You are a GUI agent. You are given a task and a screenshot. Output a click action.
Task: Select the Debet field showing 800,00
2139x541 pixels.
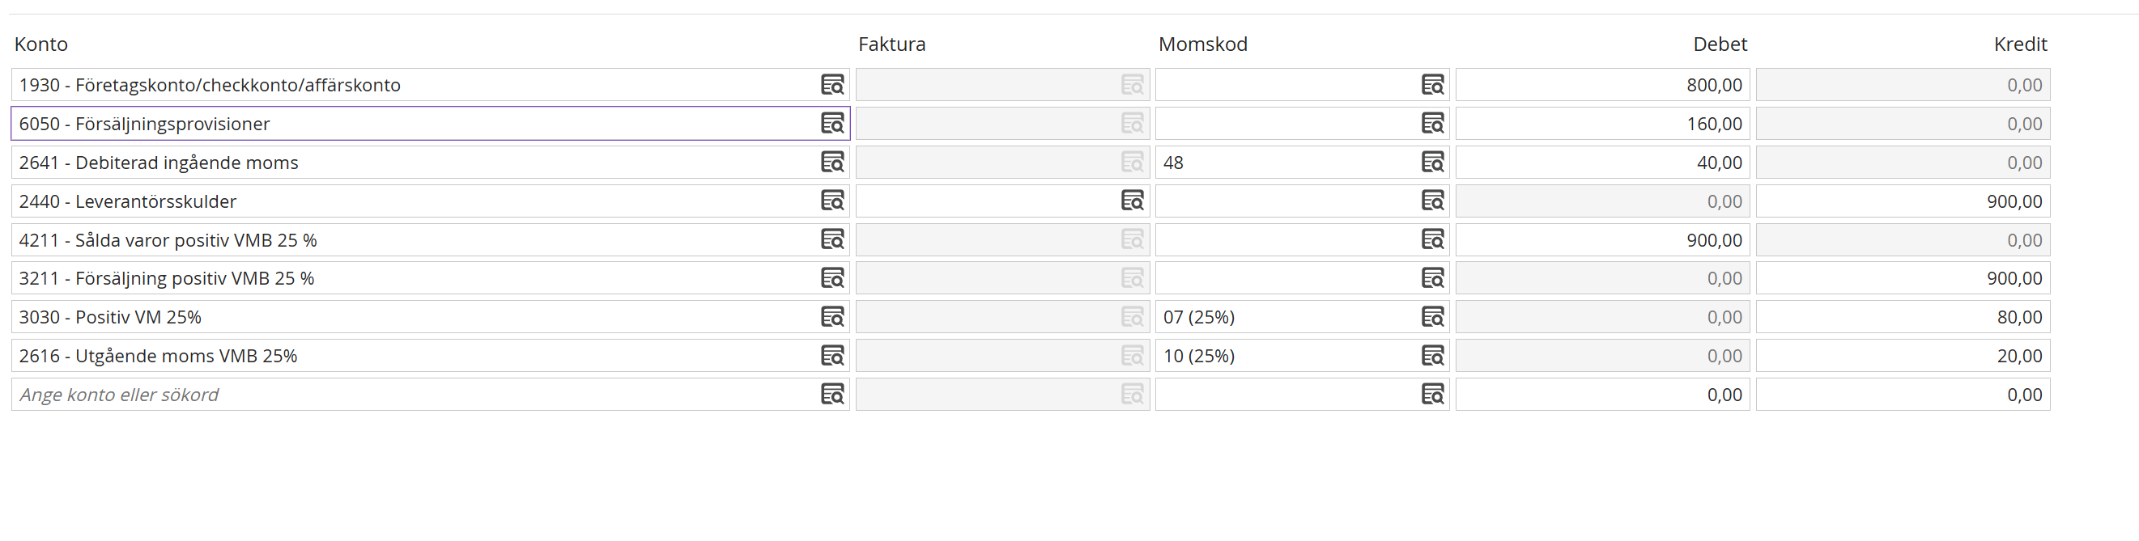[x=1602, y=85]
